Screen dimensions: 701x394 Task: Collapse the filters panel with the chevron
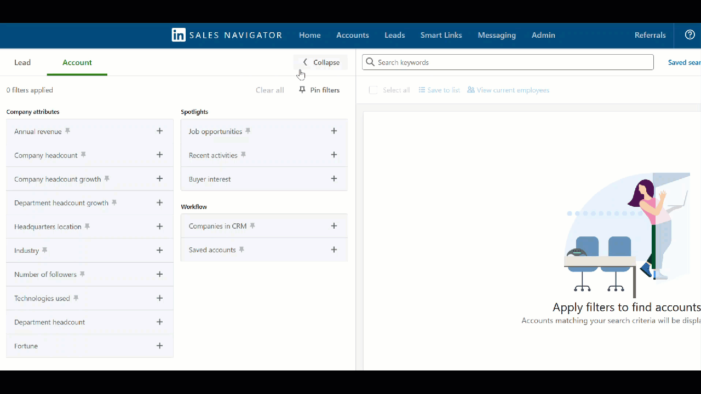[x=305, y=62]
